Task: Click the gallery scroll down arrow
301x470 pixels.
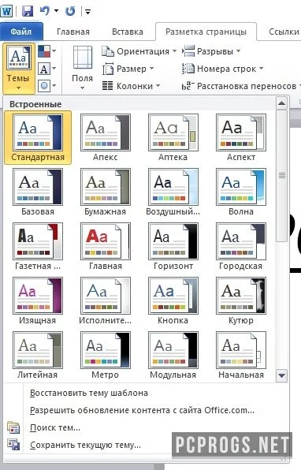Action: click(281, 375)
